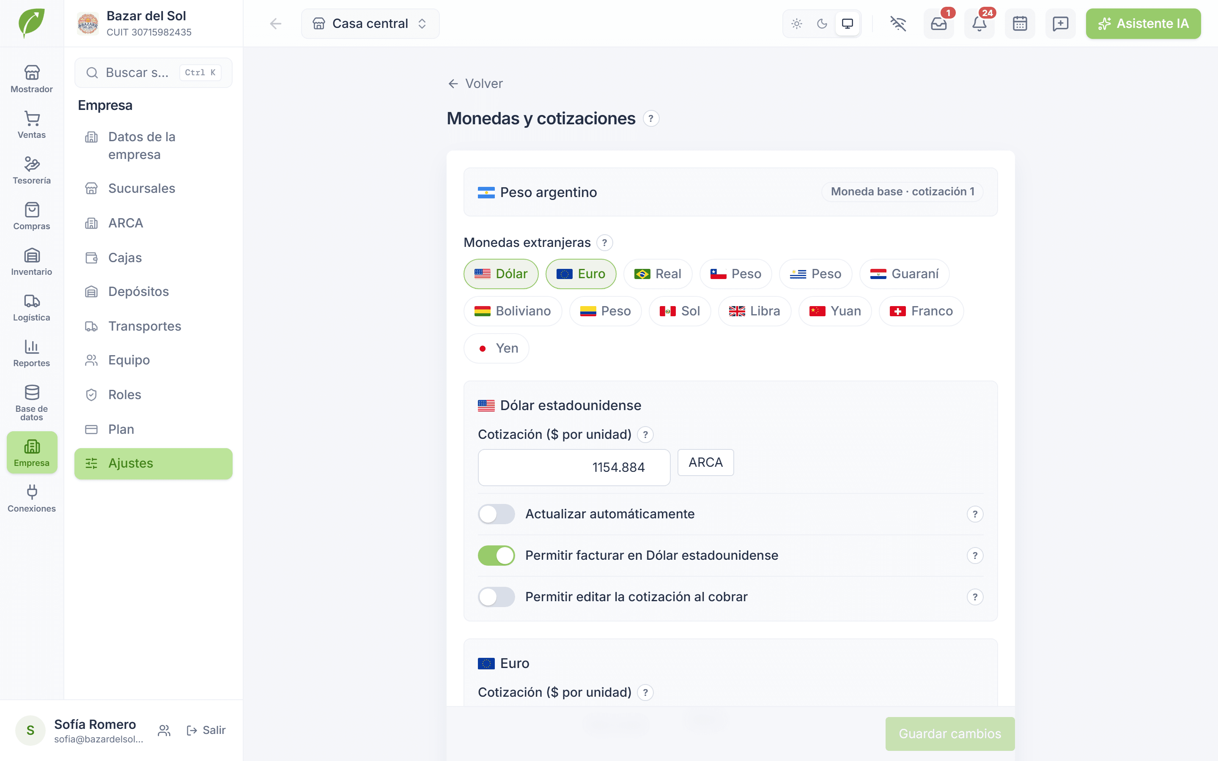Open the calendar icon in header

coord(1020,24)
